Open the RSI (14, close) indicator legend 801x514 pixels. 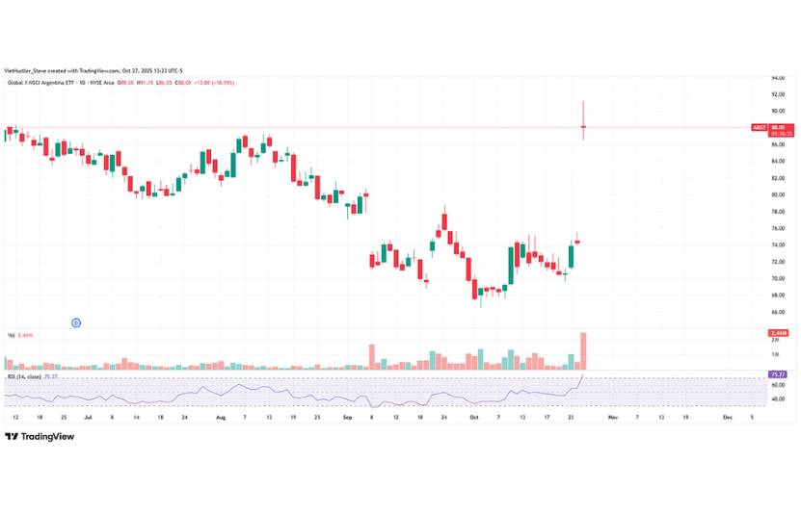[x=23, y=377]
